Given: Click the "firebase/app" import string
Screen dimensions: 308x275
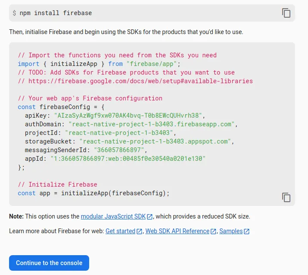Looking at the screenshot, I should coord(152,64).
